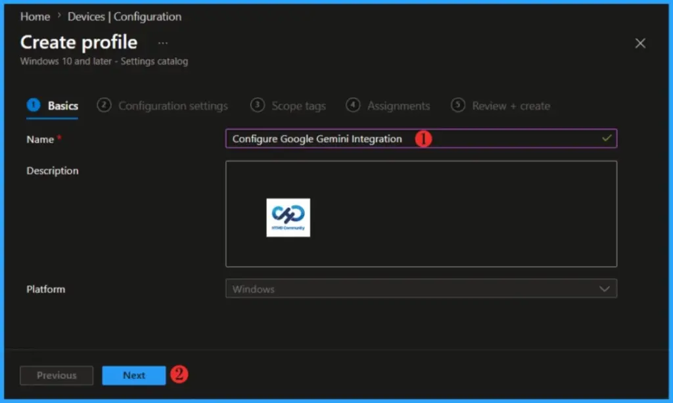Close the Create profile pane
673x403 pixels.
[x=640, y=43]
